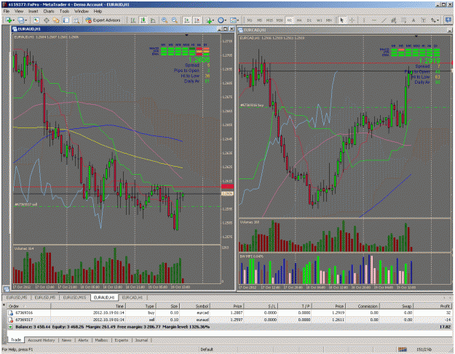Toggle the Expert Advisors button
455x354 pixels.
point(103,20)
